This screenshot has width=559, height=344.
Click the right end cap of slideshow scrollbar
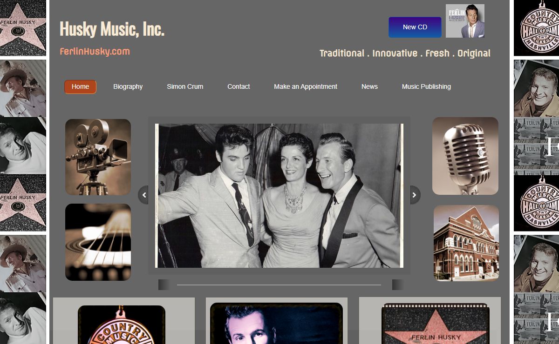tap(398, 284)
